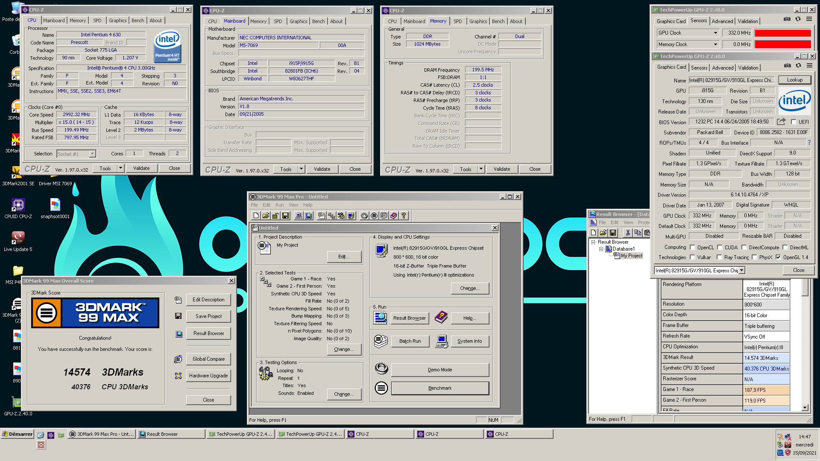
Task: Click Open folder icon in Result Browser toolbar
Action: (x=603, y=233)
